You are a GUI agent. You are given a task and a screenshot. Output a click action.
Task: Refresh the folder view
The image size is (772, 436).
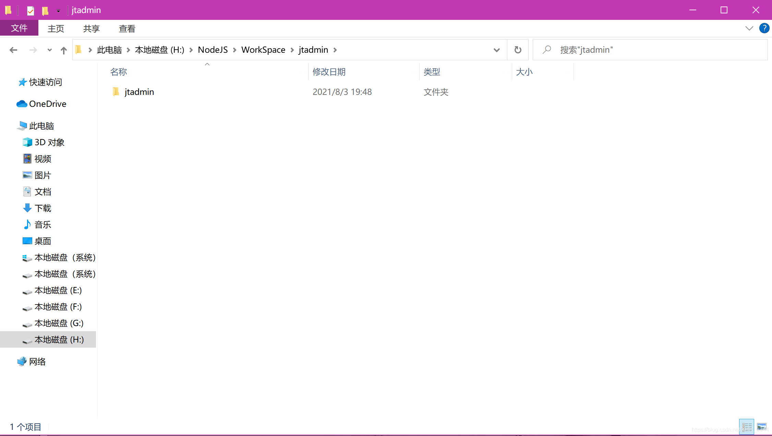(518, 50)
